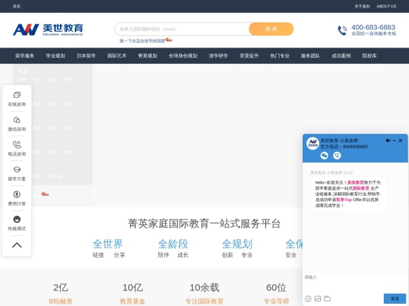
Task: Open the 关于美世 link at top
Action: tap(362, 6)
